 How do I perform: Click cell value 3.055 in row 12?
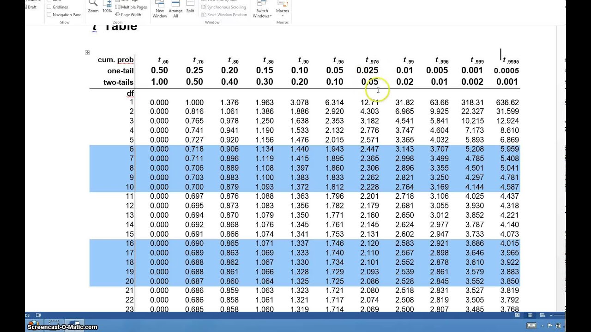tap(440, 206)
